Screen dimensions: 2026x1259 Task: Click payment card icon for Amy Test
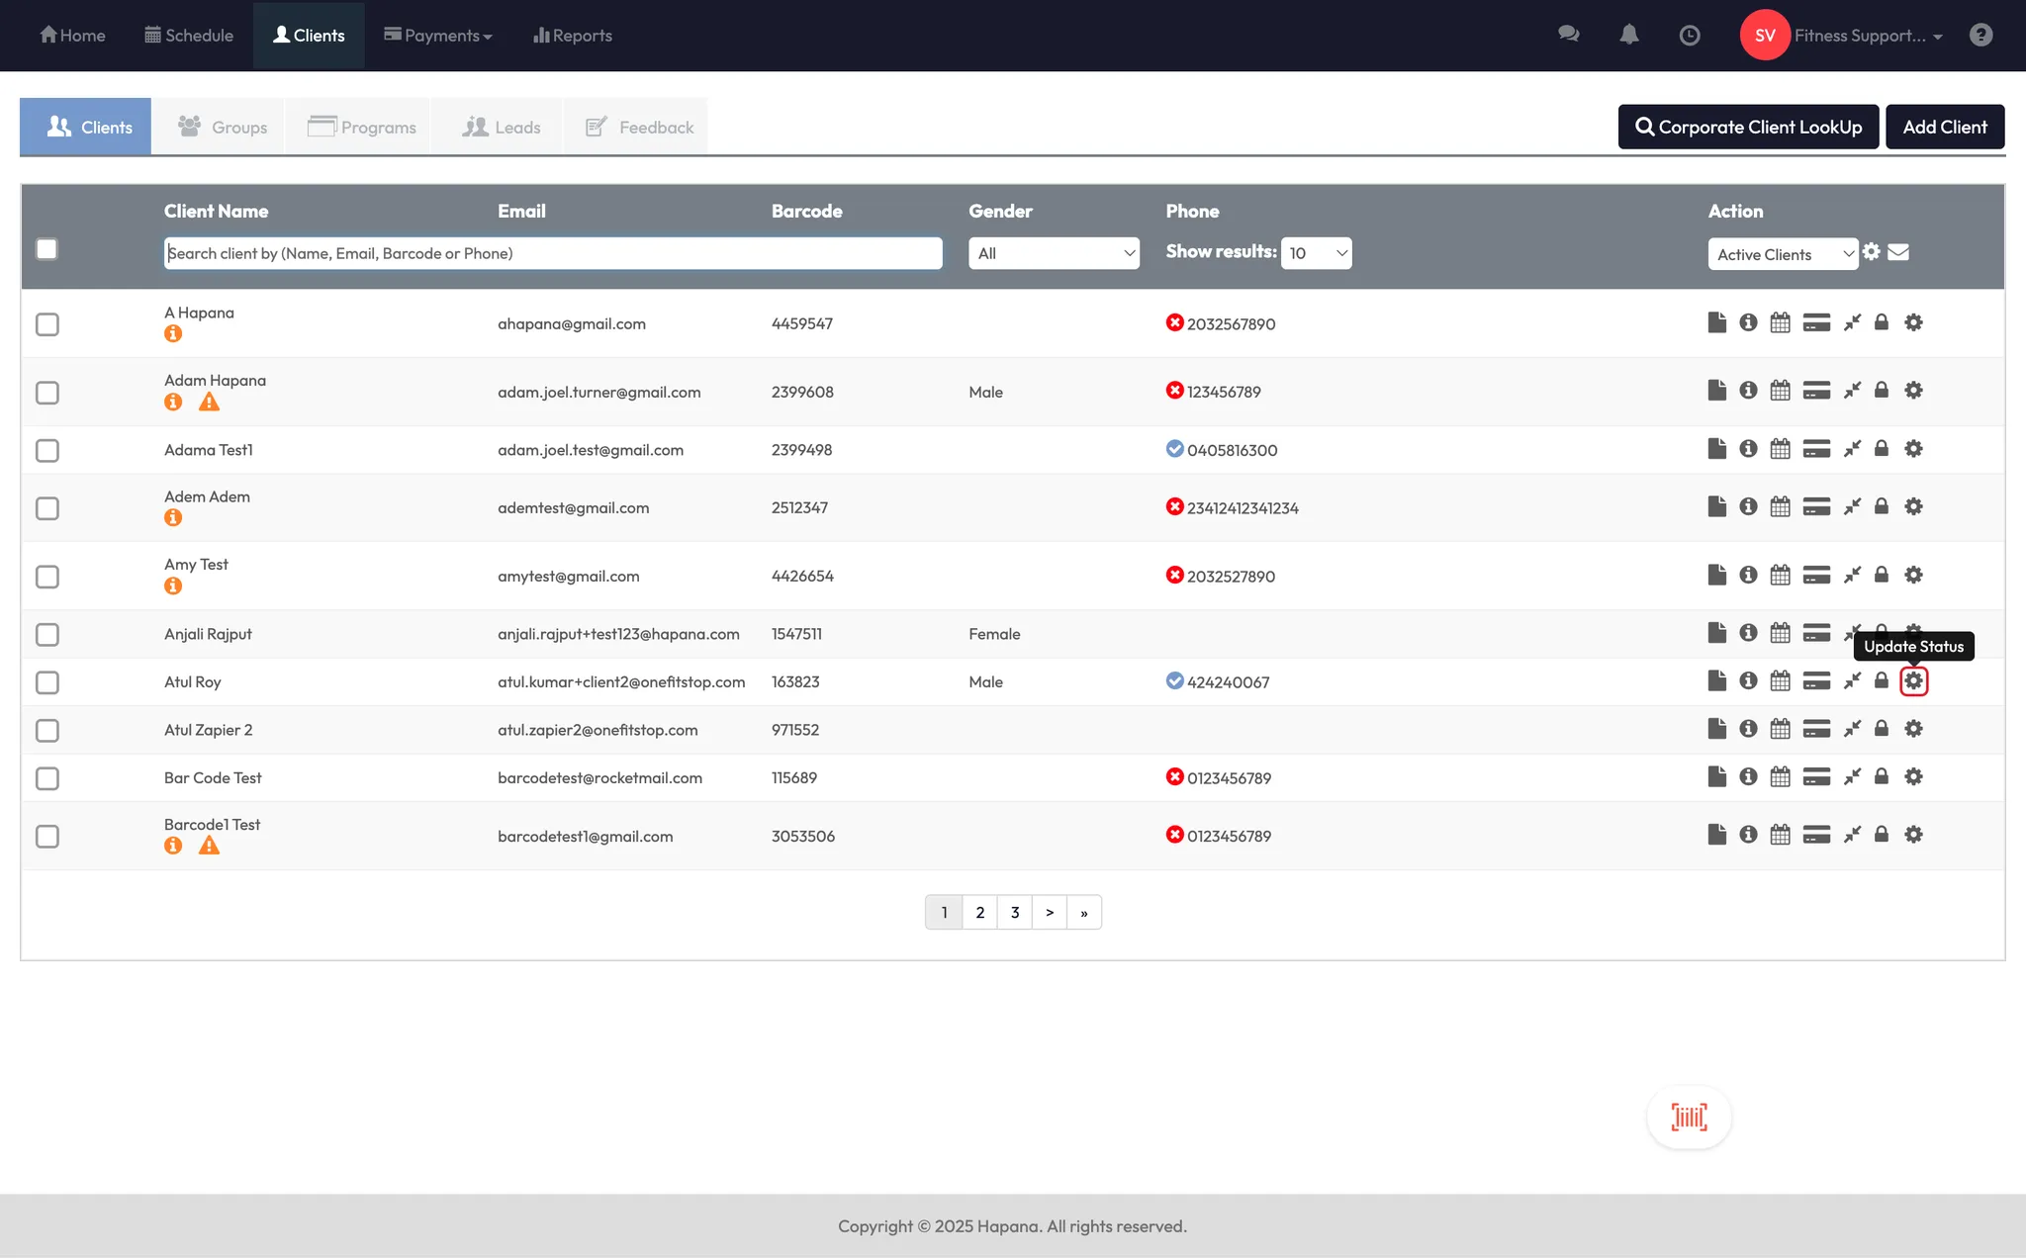coord(1816,576)
